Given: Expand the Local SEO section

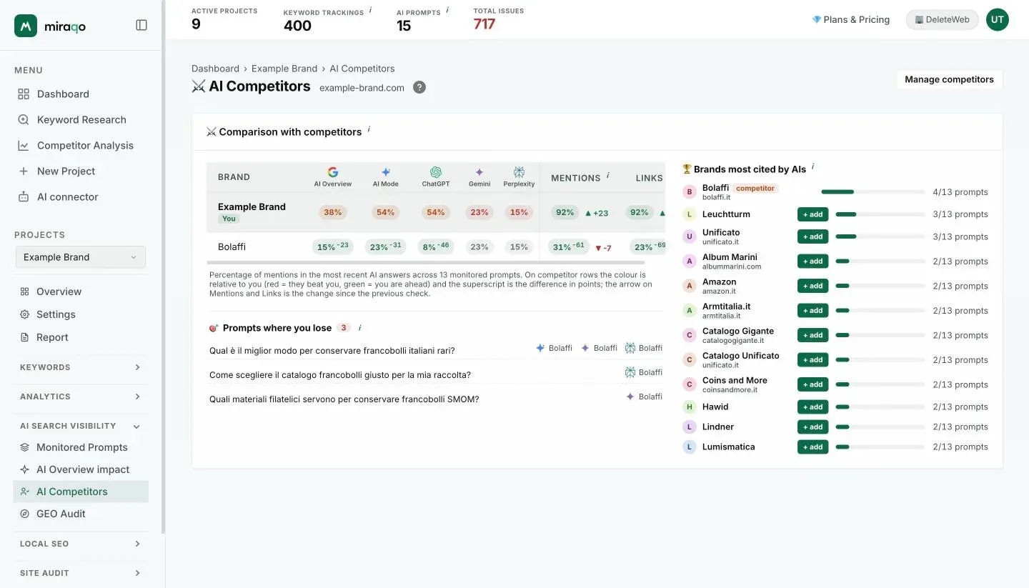Looking at the screenshot, I should [81, 544].
